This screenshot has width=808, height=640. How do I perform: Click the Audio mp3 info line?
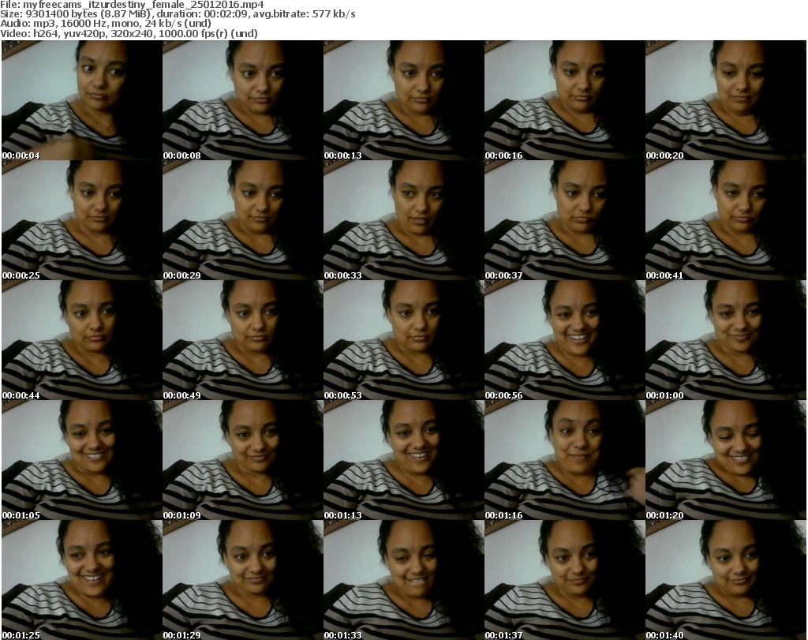point(106,24)
